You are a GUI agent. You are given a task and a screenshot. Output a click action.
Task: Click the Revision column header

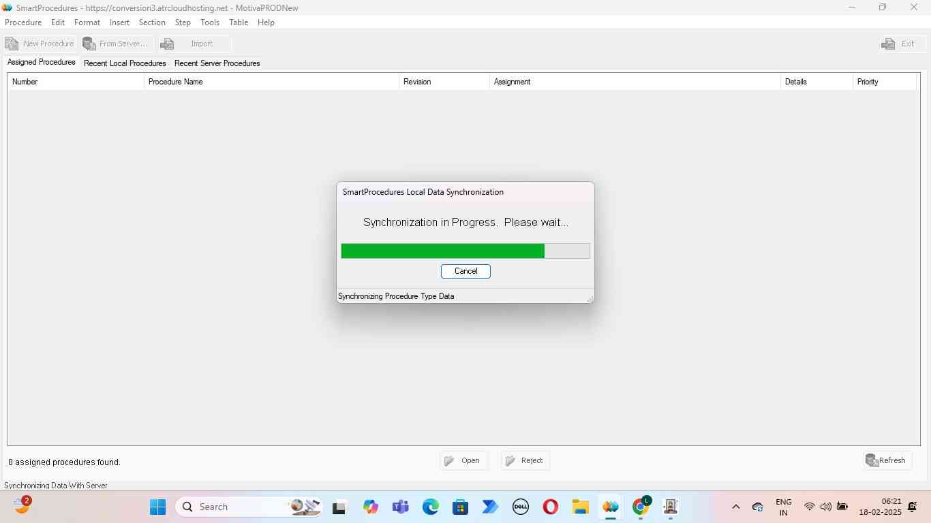pyautogui.click(x=444, y=82)
